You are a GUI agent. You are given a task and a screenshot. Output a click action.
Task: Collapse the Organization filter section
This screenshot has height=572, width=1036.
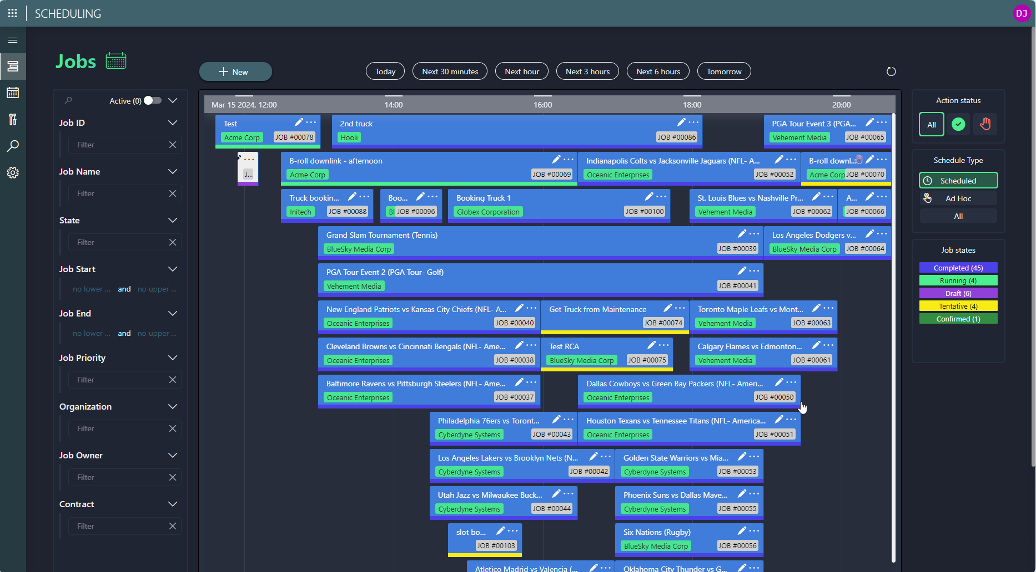173,406
